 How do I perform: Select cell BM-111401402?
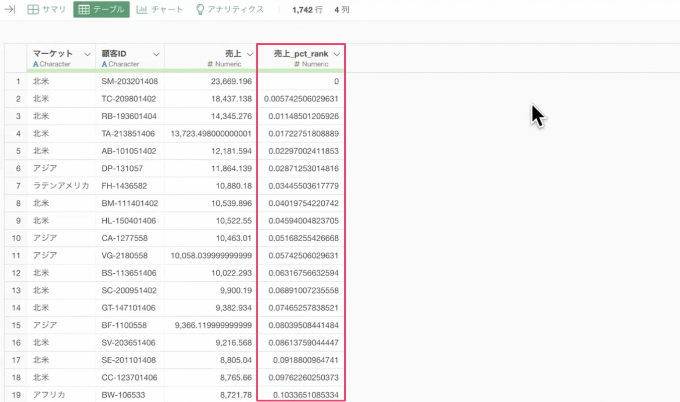point(130,203)
